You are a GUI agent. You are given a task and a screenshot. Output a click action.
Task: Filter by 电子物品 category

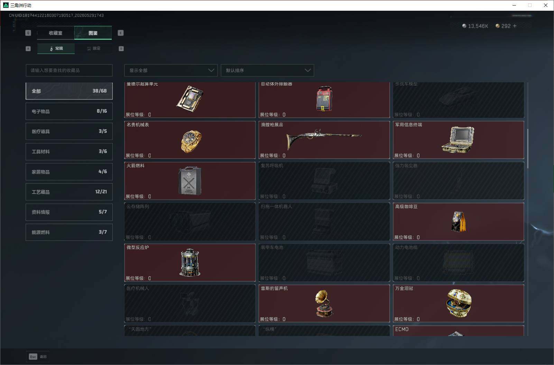[69, 111]
